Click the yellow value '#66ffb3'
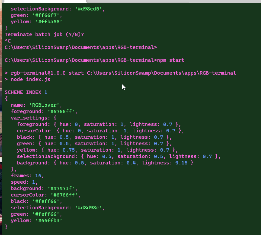Image resolution: width=261 pixels, height=235 pixels. (49, 220)
